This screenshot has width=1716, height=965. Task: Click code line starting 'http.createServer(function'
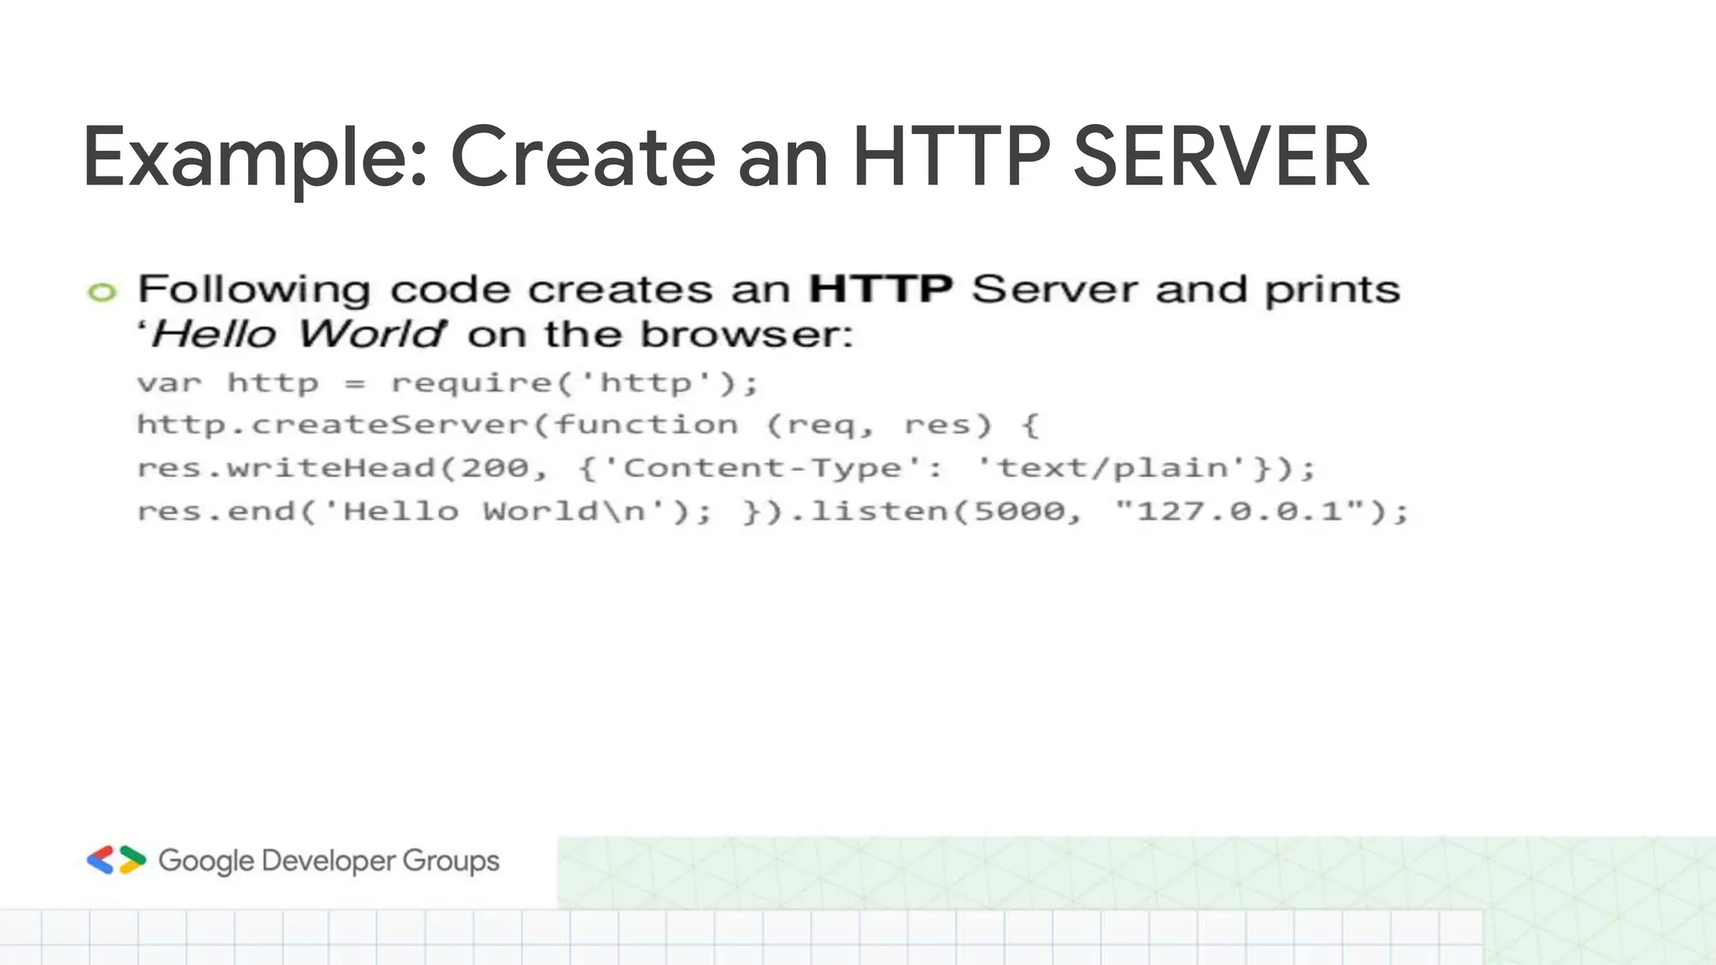pos(588,425)
